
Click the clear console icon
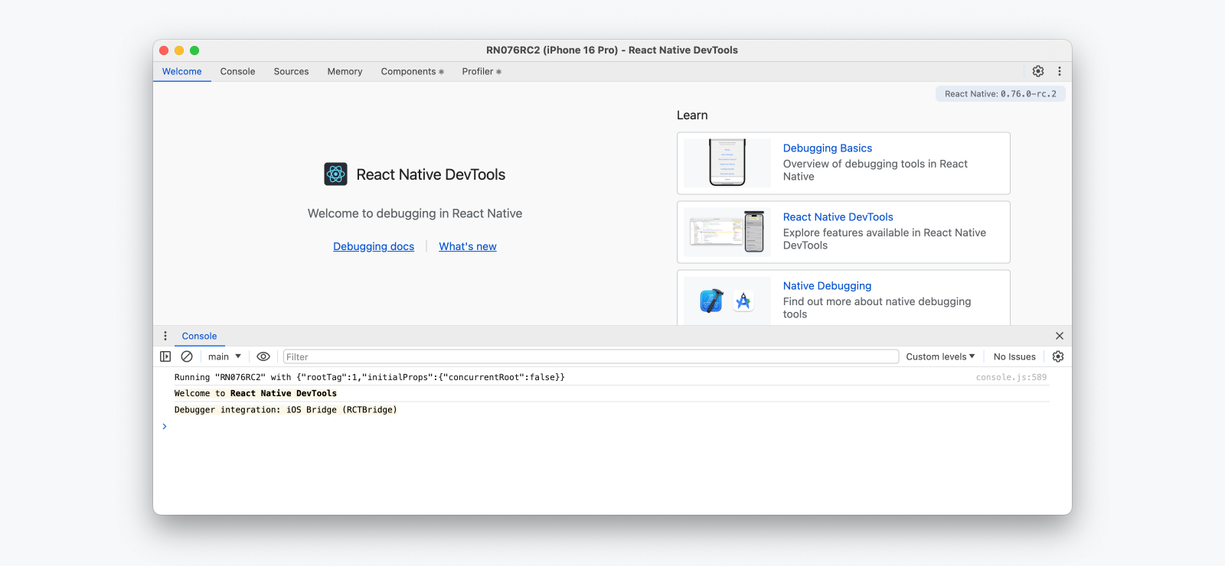pos(187,356)
